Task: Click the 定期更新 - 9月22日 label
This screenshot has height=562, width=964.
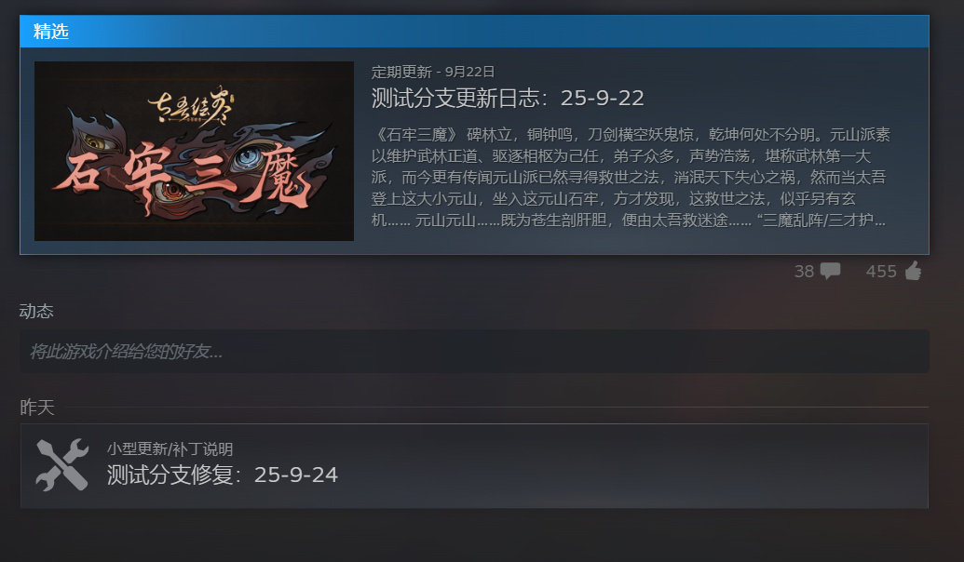Action: pos(433,72)
